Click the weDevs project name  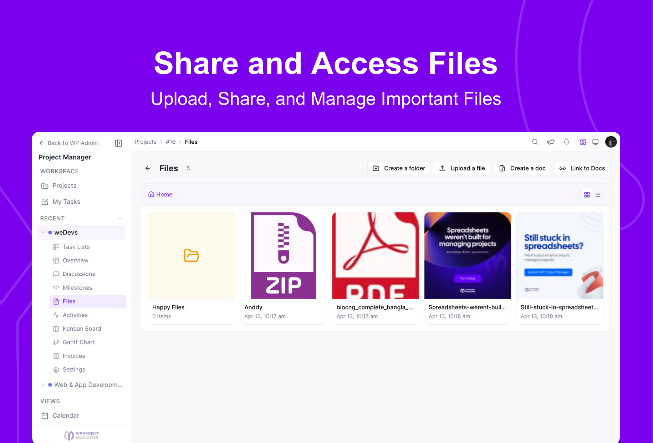tap(66, 233)
